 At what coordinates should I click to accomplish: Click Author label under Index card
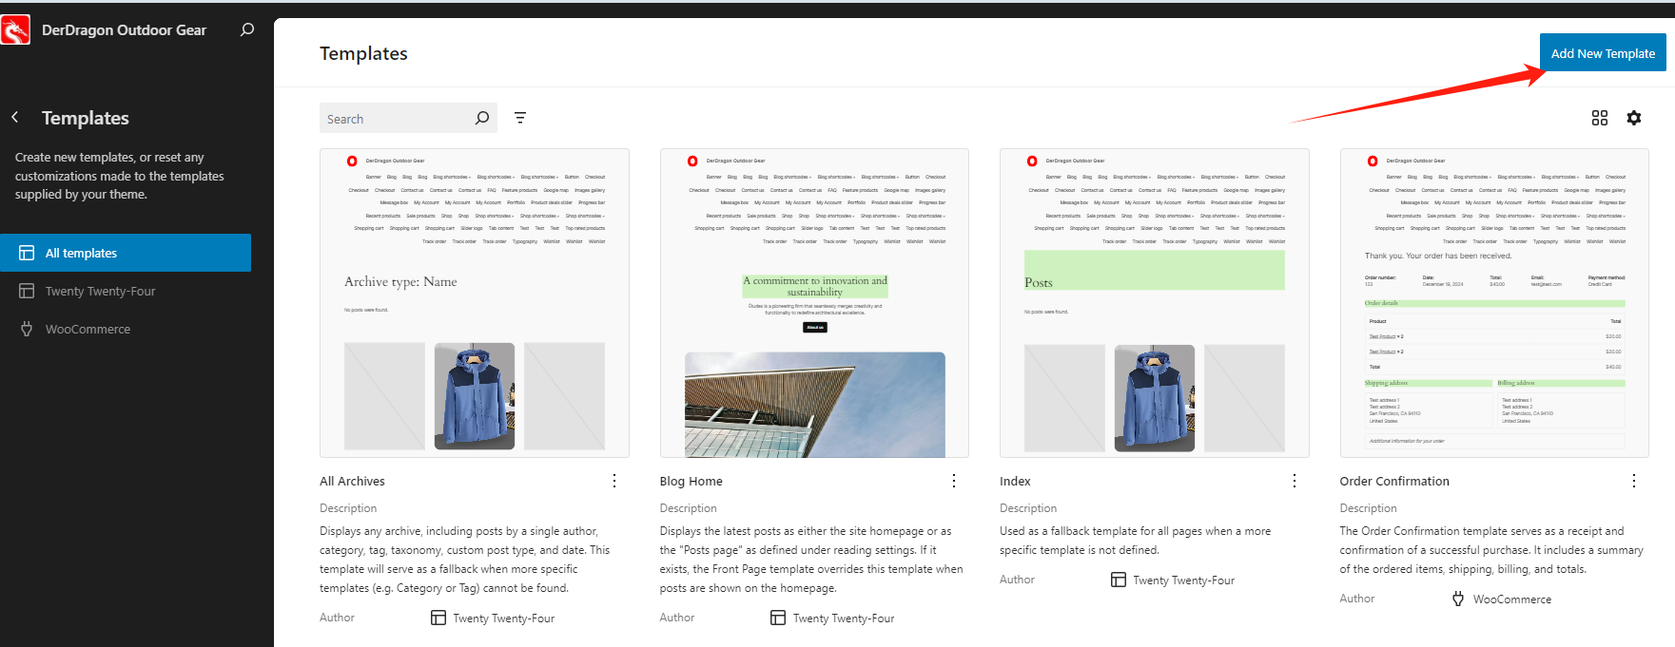(1017, 580)
